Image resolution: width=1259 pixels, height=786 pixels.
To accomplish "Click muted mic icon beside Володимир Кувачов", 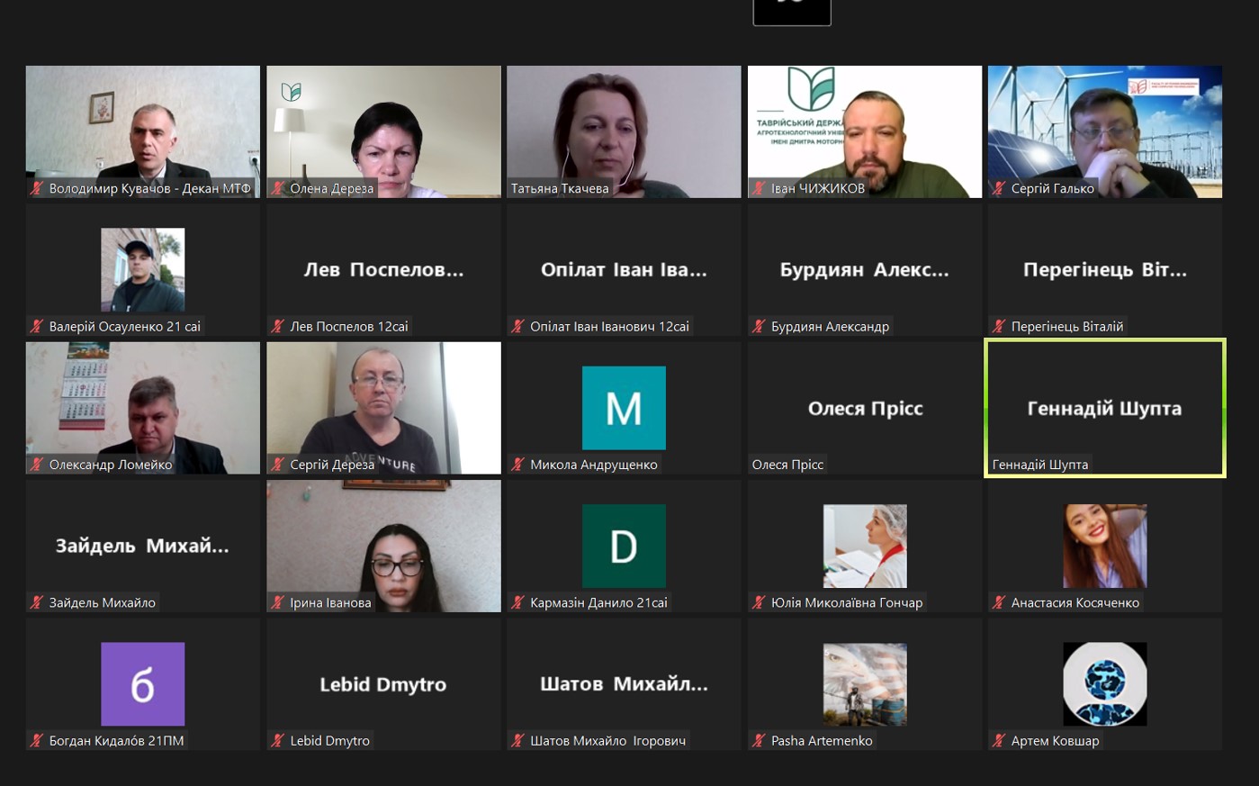I will coord(37,188).
